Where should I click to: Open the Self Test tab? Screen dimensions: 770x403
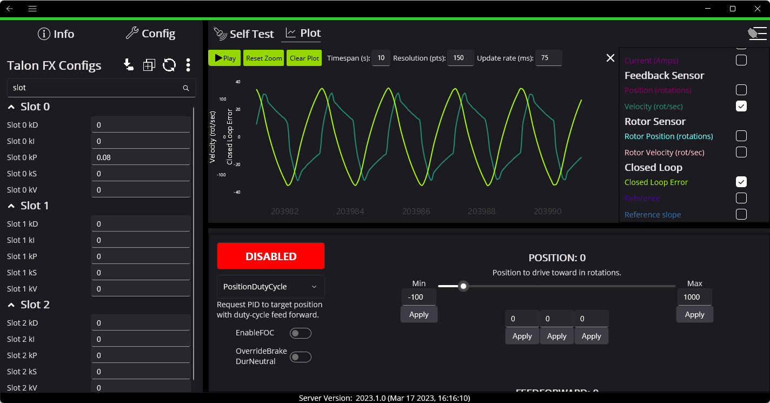point(244,34)
